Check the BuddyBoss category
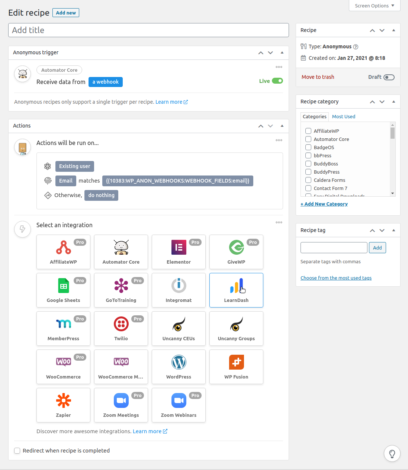 pyautogui.click(x=308, y=164)
